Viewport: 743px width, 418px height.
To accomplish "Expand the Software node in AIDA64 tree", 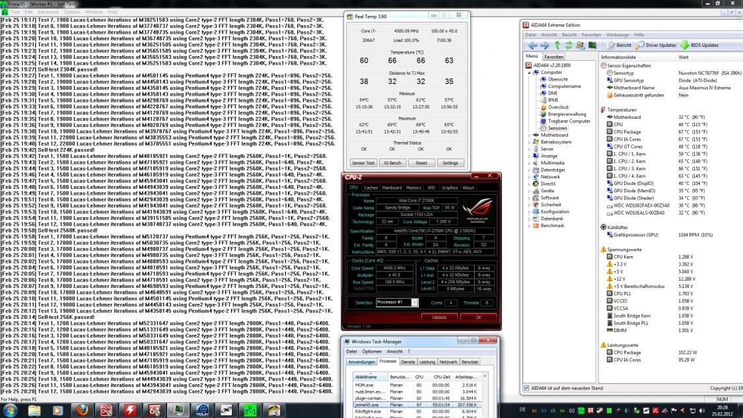I will tap(529, 197).
